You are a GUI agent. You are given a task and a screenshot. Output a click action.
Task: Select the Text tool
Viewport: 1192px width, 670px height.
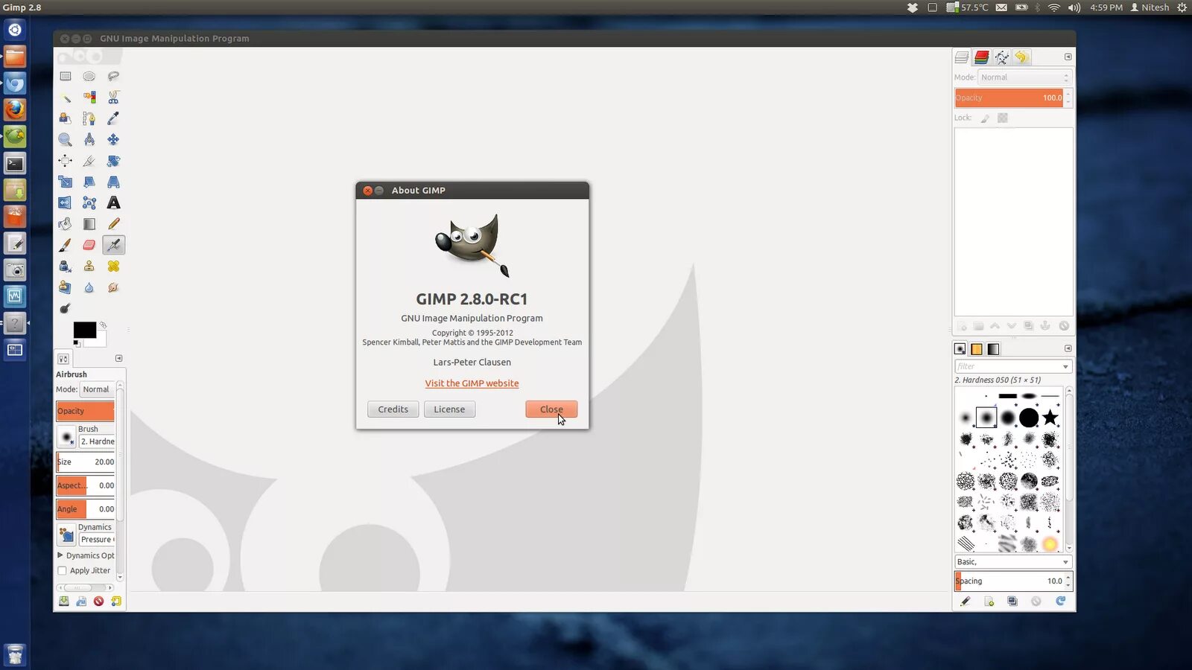[x=113, y=202]
